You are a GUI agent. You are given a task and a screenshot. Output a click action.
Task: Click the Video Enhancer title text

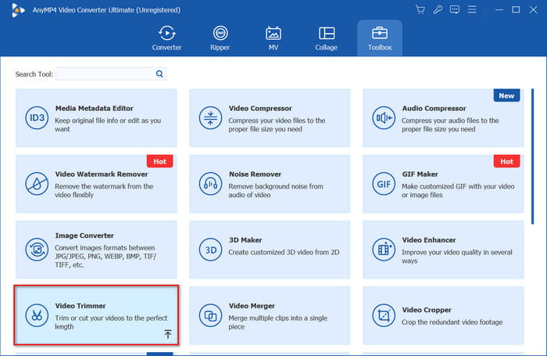[x=429, y=240]
